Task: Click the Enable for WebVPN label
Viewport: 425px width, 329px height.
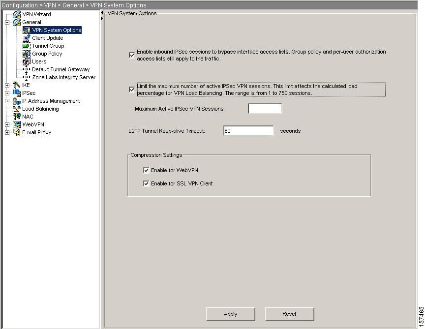Action: (175, 170)
